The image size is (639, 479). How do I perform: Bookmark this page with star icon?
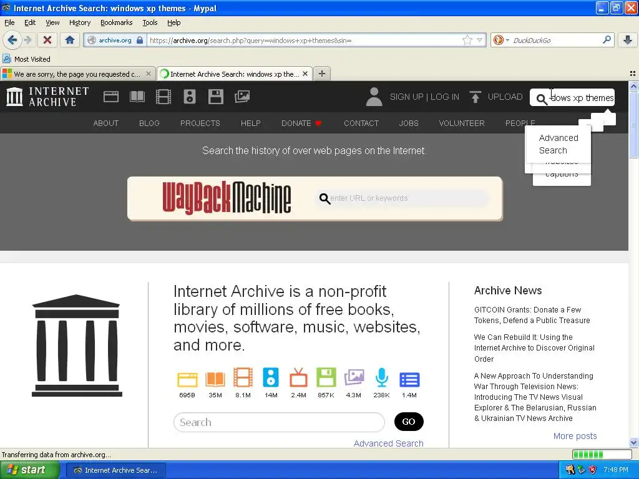click(467, 40)
